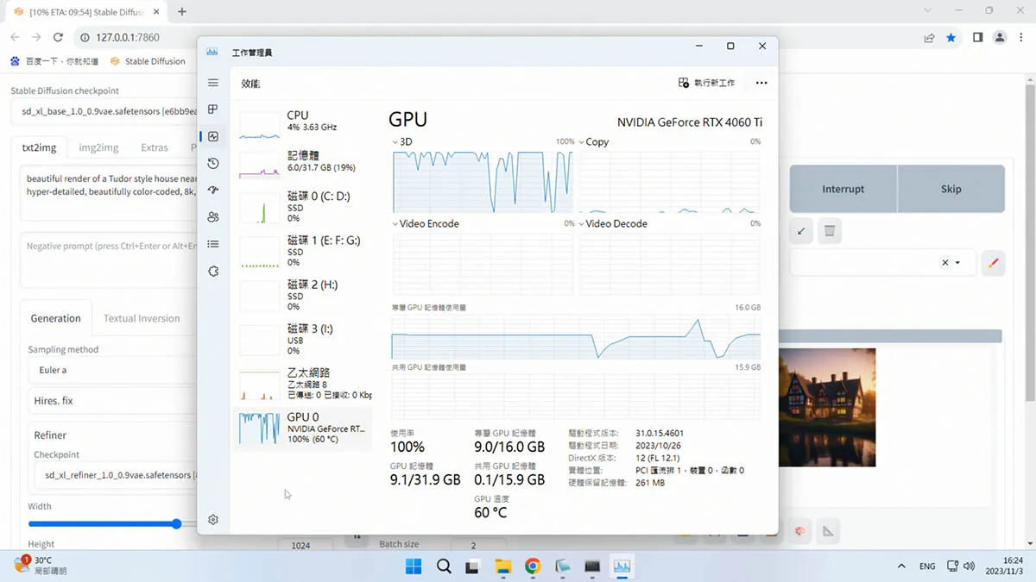
Task: Open App history icon in Task Manager
Action: coord(213,163)
